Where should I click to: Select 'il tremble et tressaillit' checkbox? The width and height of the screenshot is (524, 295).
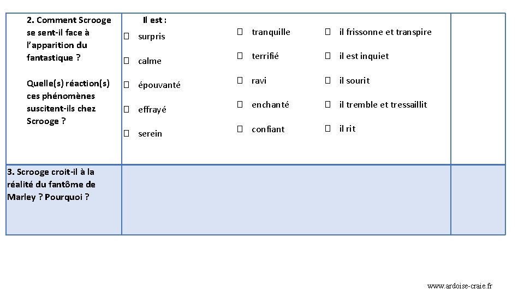[x=328, y=104]
